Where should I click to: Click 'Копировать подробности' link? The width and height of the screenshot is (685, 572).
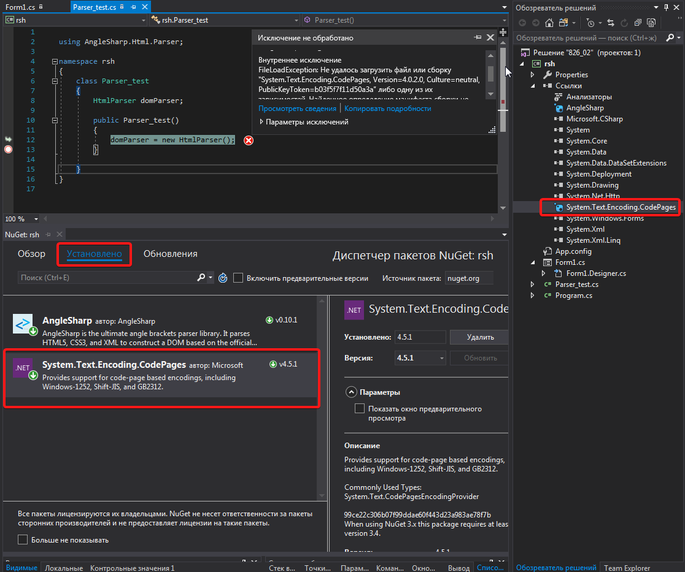coord(387,108)
